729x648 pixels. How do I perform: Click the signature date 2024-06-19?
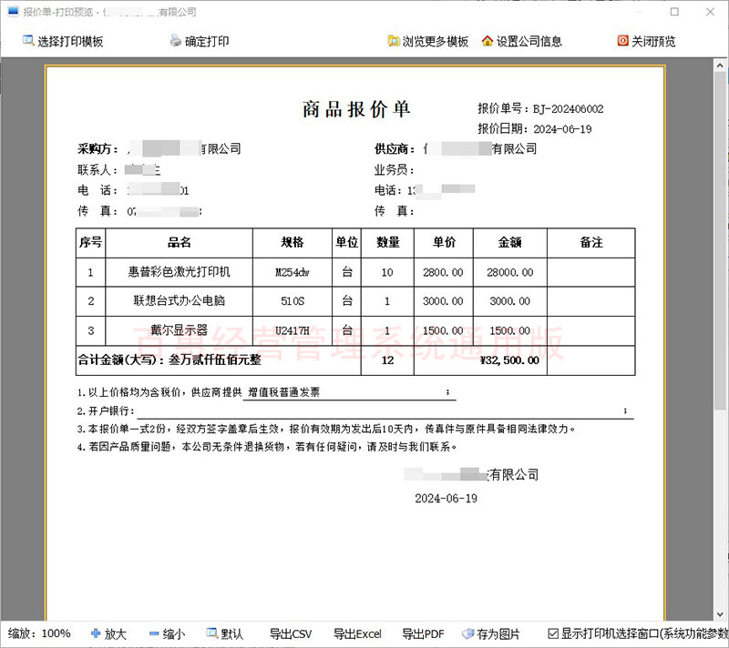(446, 499)
